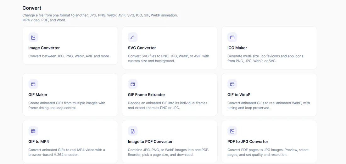Click description starting "Convert SVG files to PNG"
Screen dimensions: 346x164
[x=168, y=59]
